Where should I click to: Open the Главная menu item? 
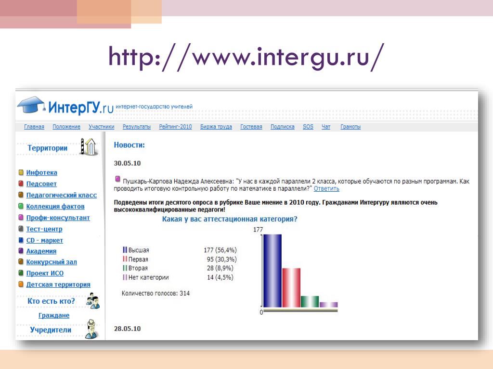click(x=34, y=127)
